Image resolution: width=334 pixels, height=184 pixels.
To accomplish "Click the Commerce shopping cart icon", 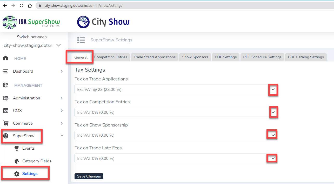I will pos(5,123).
